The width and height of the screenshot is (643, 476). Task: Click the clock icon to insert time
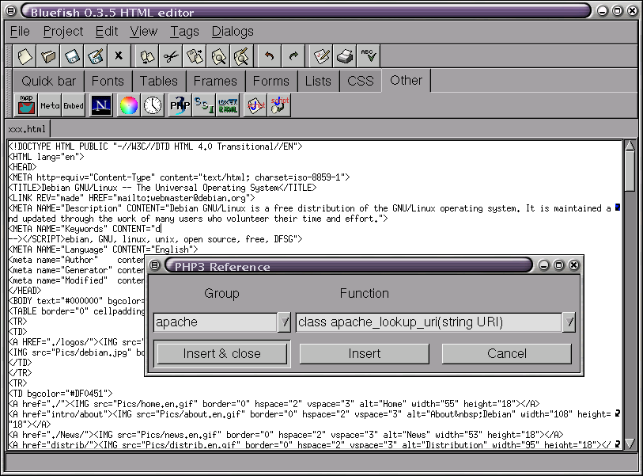tap(153, 105)
